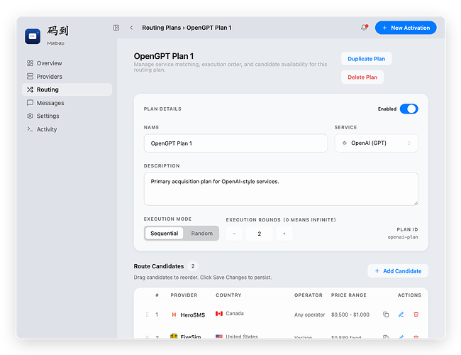Viewport: 461px width, 355px height.
Task: Click the Routing shuffle icon
Action: click(30, 89)
